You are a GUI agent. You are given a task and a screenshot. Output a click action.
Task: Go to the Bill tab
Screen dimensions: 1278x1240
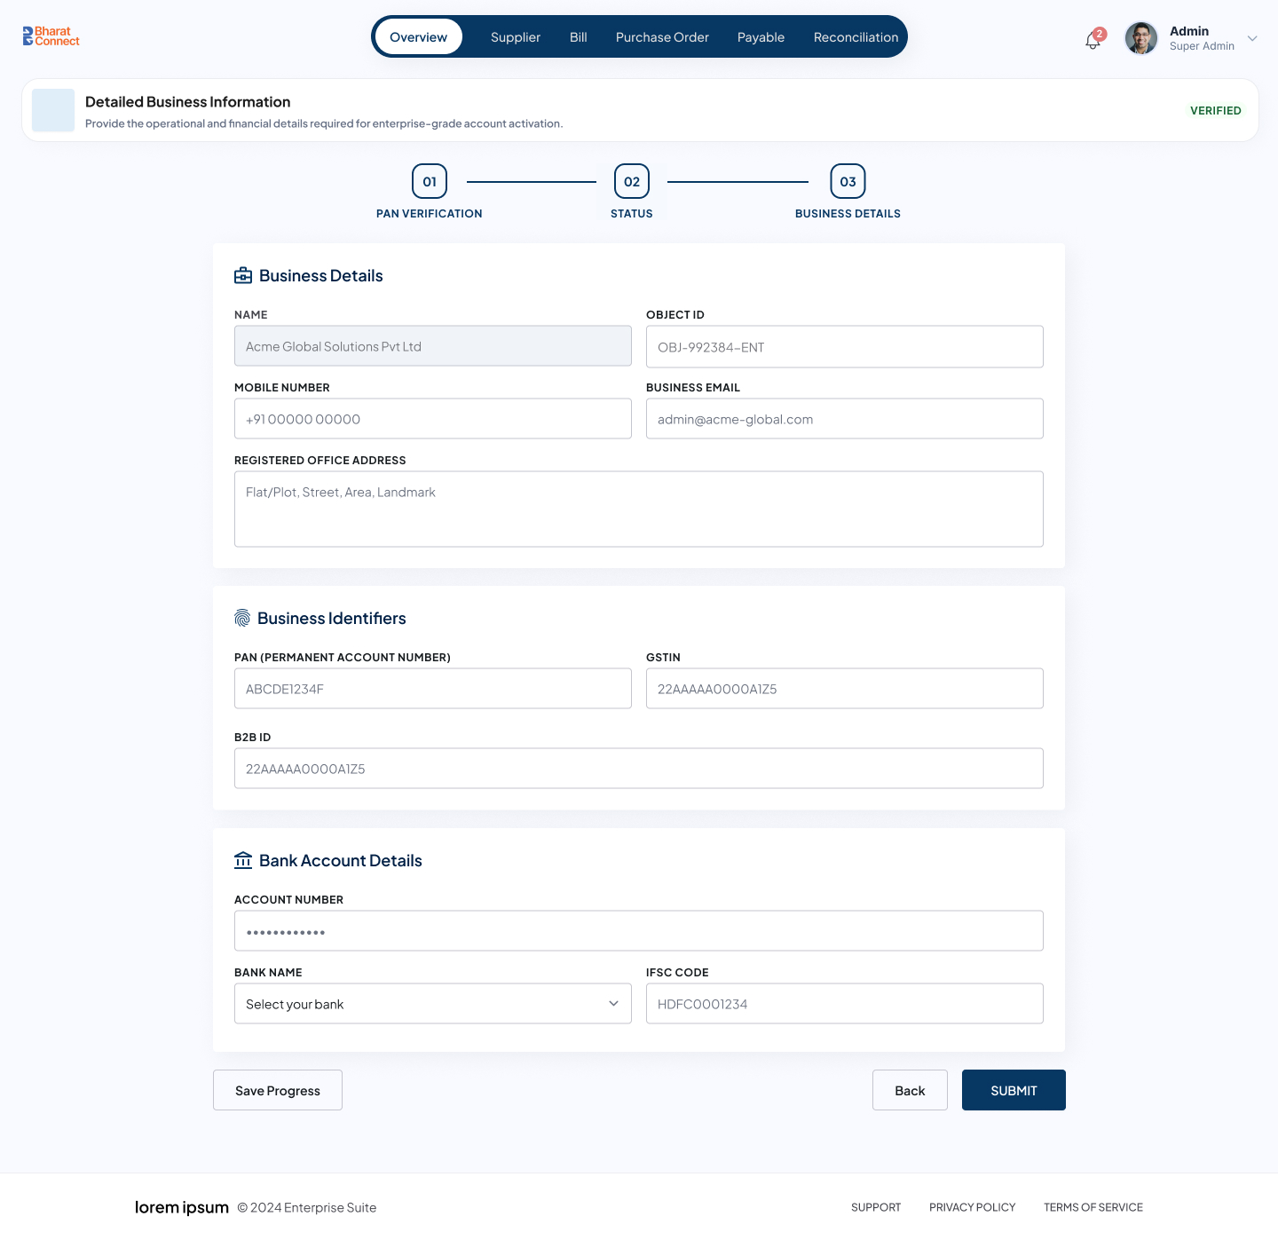pyautogui.click(x=579, y=37)
